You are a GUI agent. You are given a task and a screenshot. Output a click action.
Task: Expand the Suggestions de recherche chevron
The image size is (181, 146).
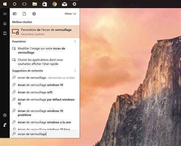pyautogui.click(x=75, y=71)
